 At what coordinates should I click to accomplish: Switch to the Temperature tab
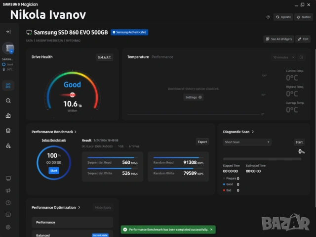pyautogui.click(x=138, y=57)
